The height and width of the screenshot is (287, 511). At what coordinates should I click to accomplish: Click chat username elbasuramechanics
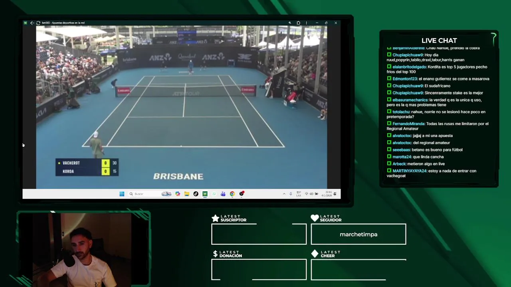[x=410, y=100]
